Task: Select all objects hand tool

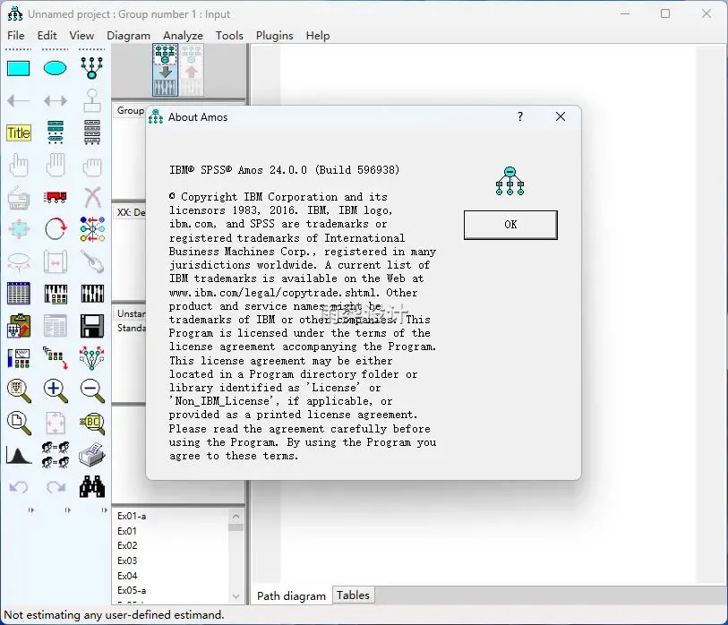Action: pyautogui.click(x=55, y=165)
